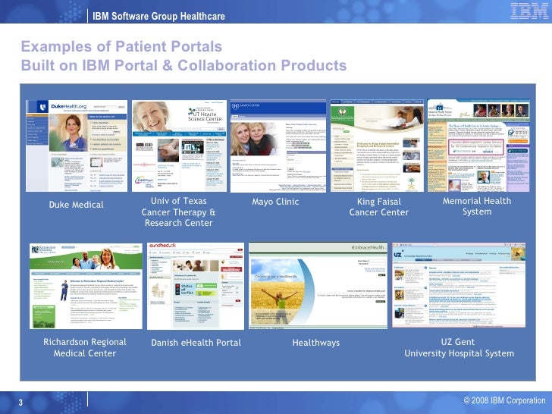Click the Duke Medical portal thumbnail
This screenshot has height=414, width=552.
coord(77,146)
